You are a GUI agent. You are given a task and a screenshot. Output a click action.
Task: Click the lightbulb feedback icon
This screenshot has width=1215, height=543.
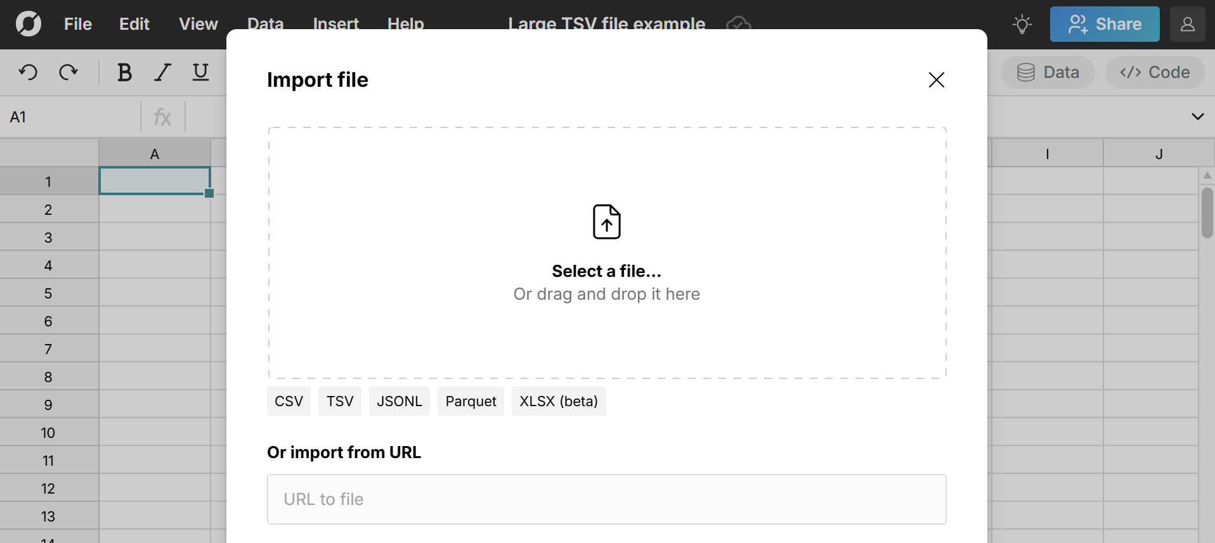click(1022, 24)
